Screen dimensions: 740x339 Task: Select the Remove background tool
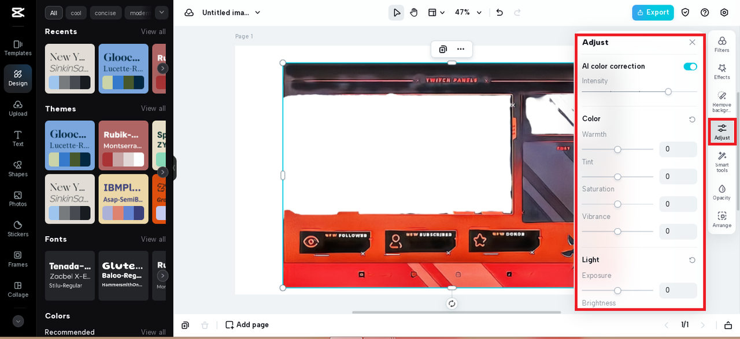coord(722,102)
